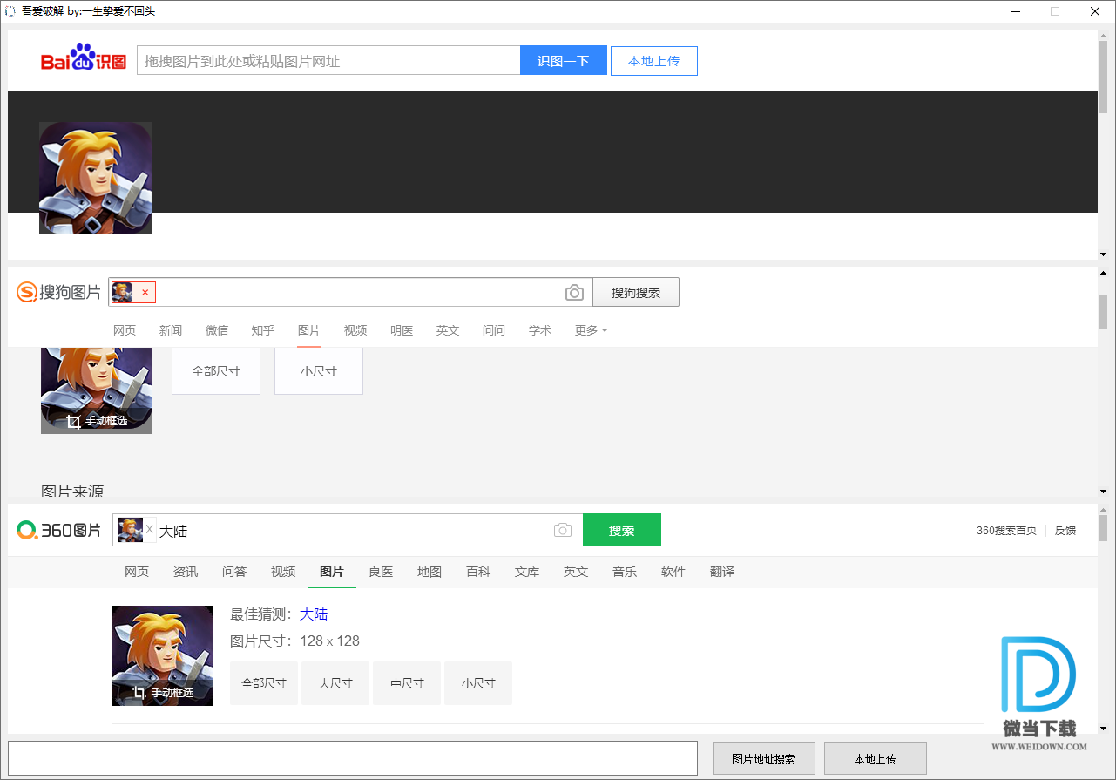Screen dimensions: 1116x780
Task: Choose 360 中尺寸 size filter
Action: (x=407, y=683)
